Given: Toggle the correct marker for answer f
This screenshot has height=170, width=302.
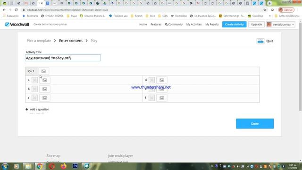Looking at the screenshot, I should (152, 98).
